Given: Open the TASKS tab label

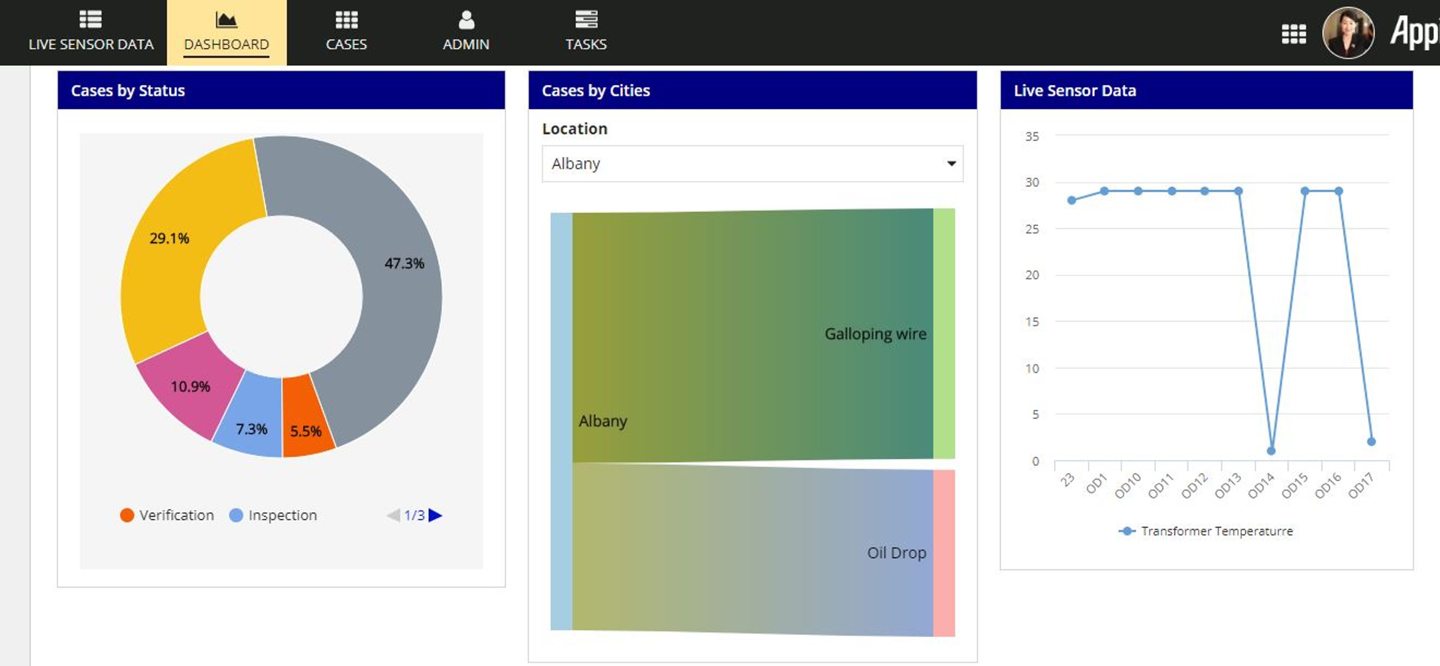Looking at the screenshot, I should (x=586, y=44).
